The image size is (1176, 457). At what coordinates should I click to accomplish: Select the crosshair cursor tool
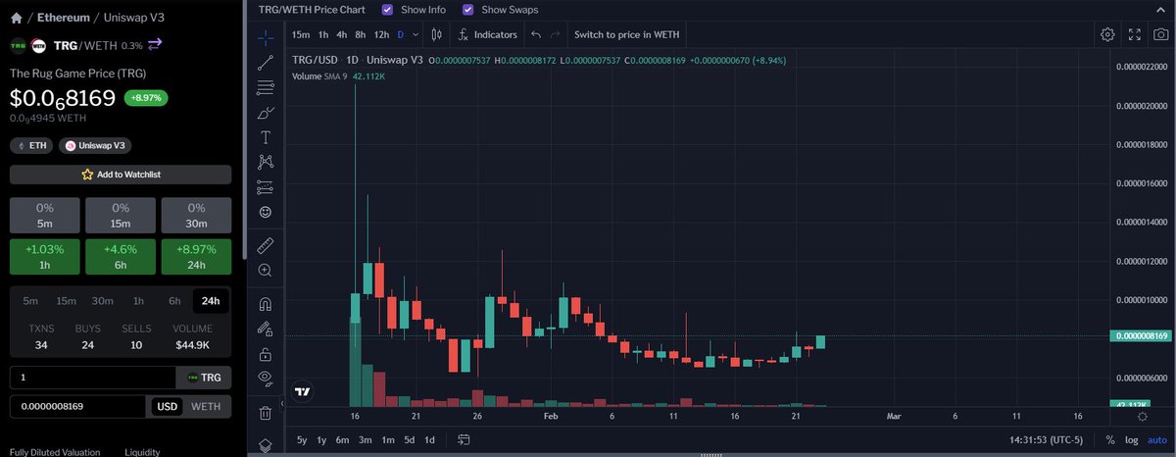[x=266, y=38]
